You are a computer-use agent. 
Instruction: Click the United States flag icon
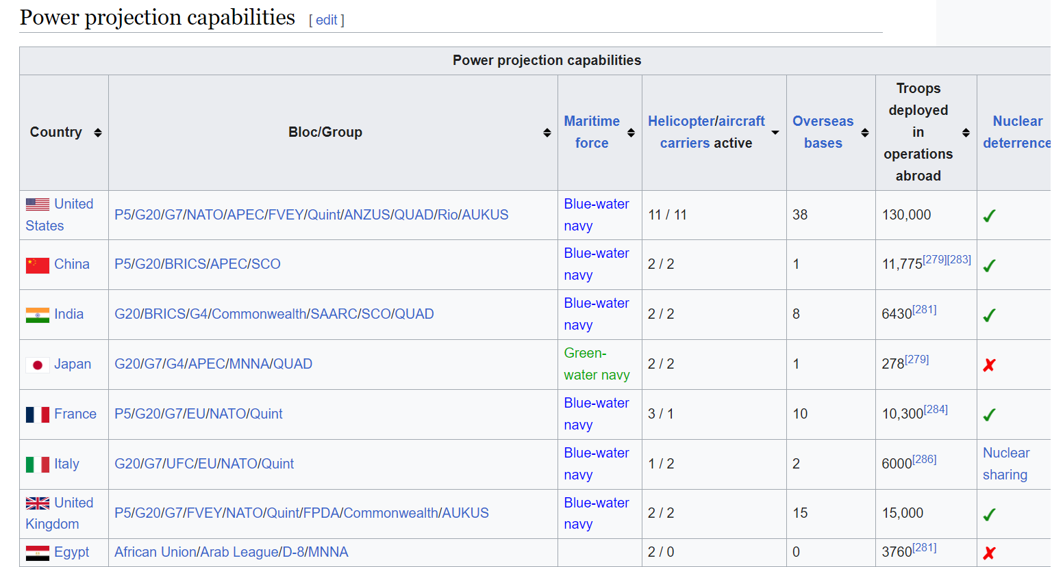[38, 204]
